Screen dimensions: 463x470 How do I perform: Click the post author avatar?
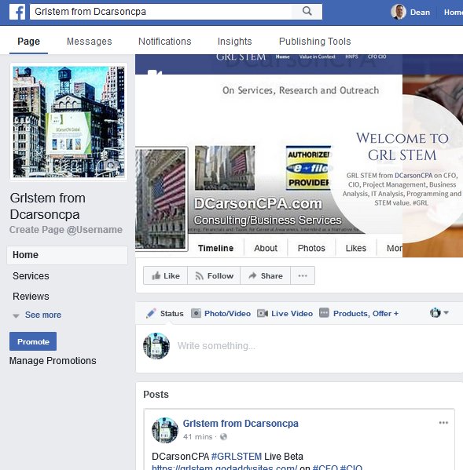165,430
